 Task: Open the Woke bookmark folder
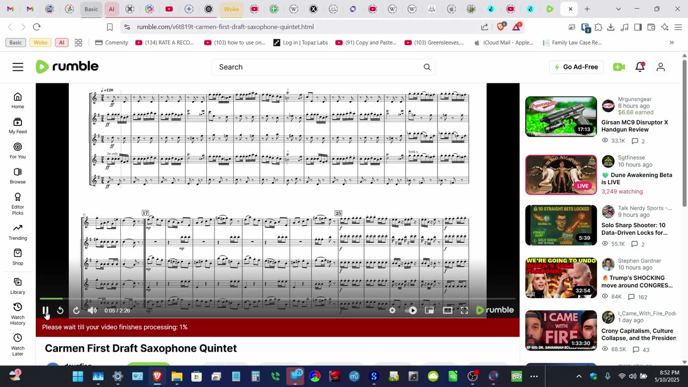tap(40, 42)
